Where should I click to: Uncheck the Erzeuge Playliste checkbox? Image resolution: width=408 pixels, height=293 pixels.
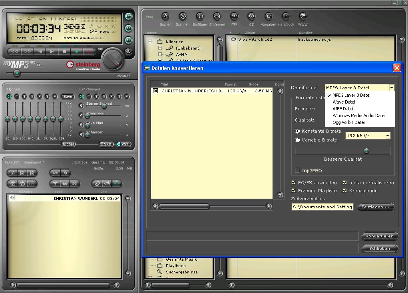[x=293, y=191]
